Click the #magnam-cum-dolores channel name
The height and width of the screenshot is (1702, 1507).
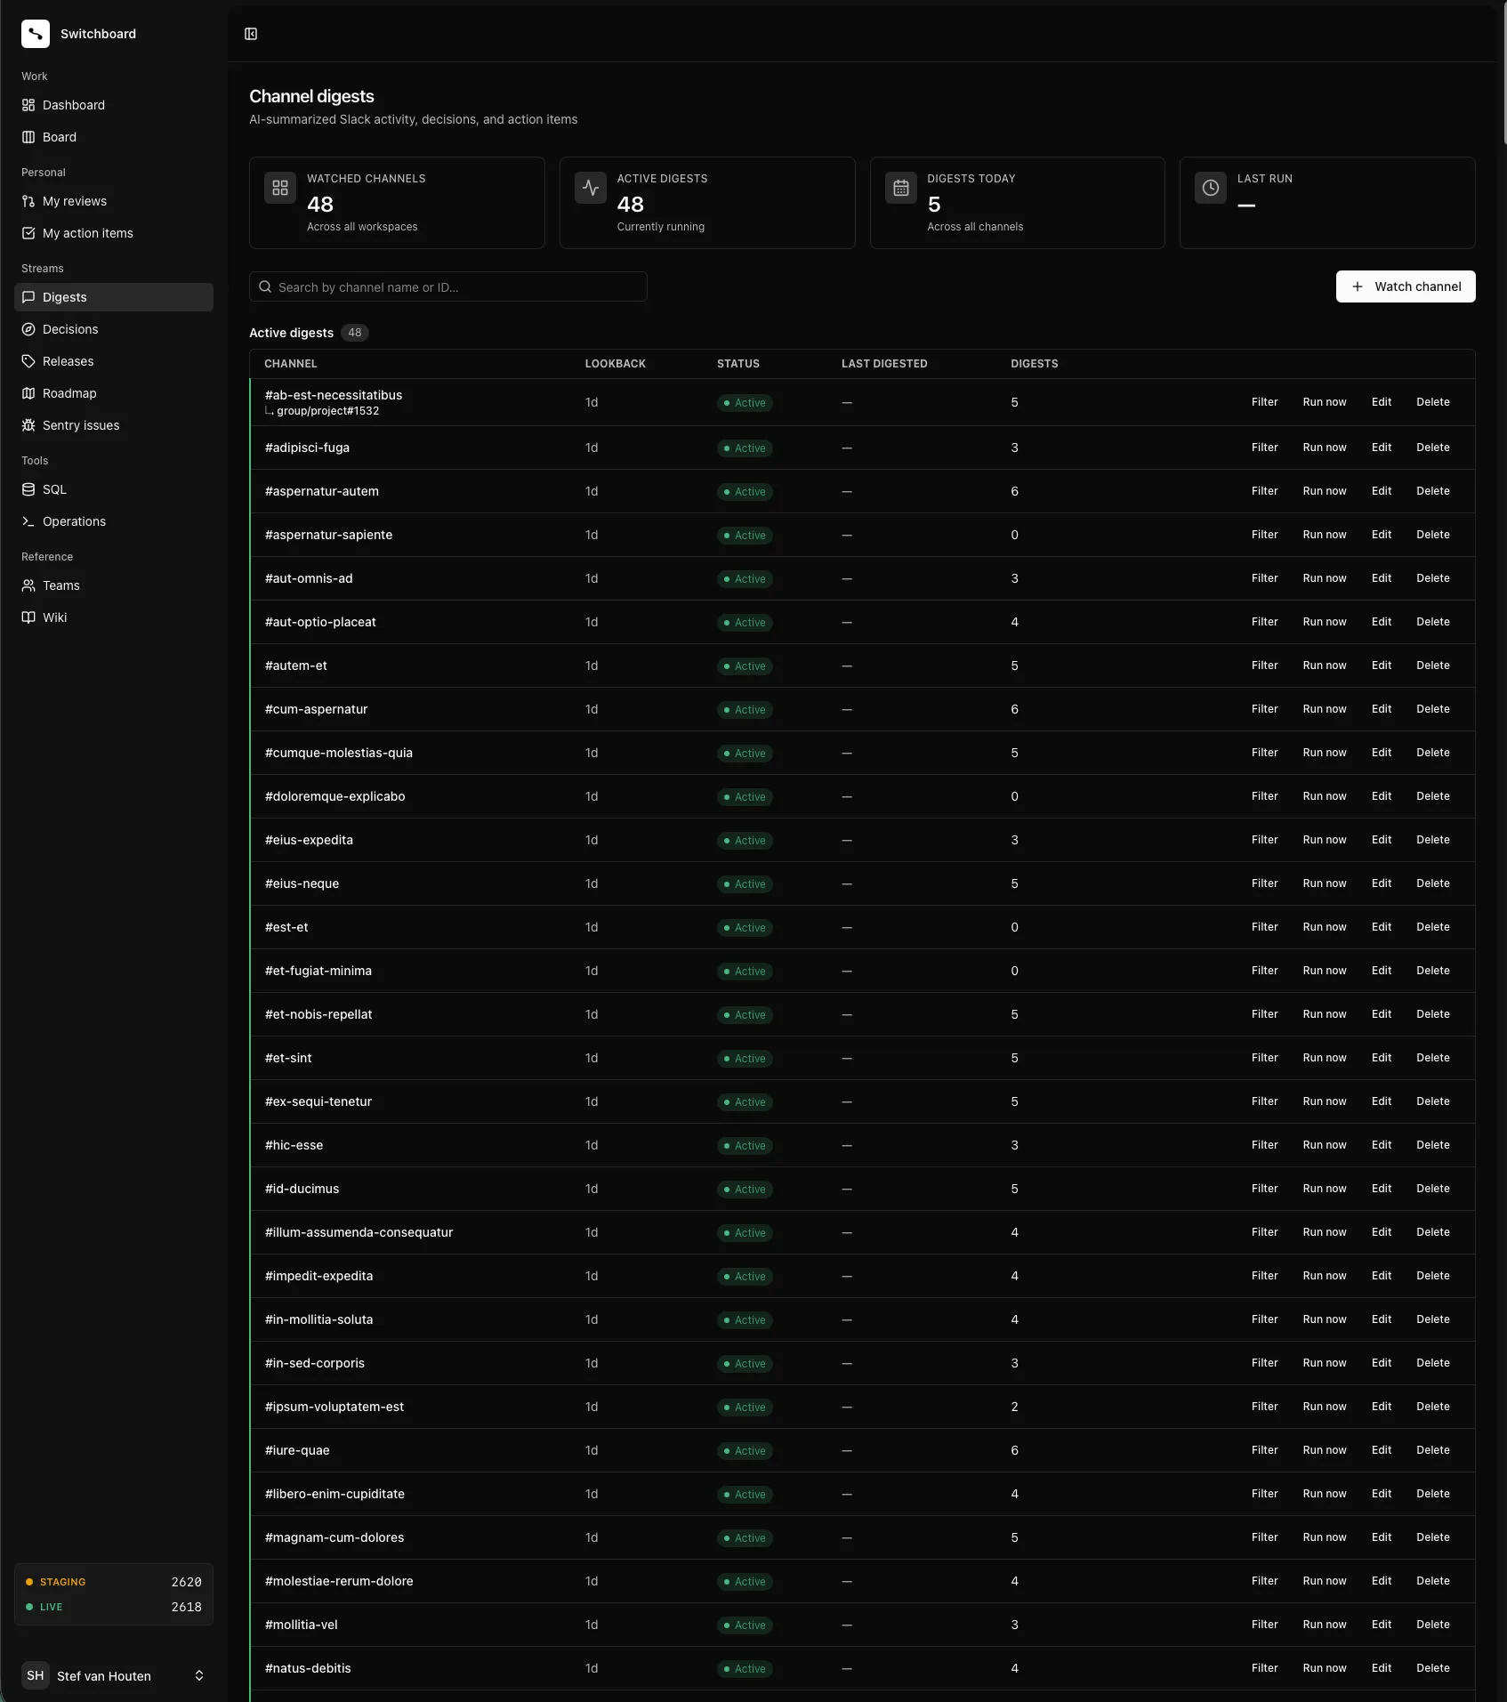click(334, 1537)
